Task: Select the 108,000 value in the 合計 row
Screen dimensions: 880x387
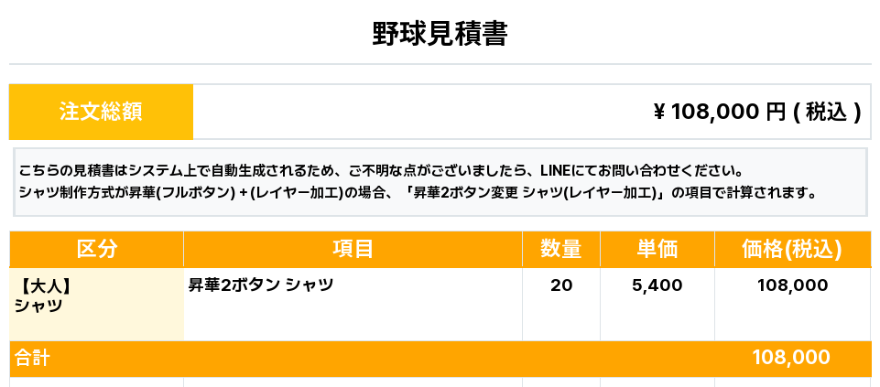Action: coord(791,358)
